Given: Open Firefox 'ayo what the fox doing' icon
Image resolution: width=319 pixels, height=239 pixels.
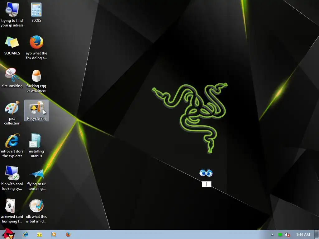Looking at the screenshot, I should [x=36, y=47].
